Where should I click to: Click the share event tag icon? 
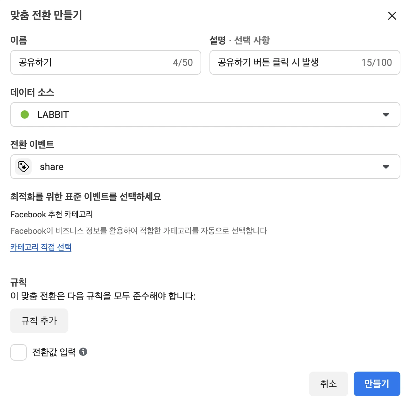pyautogui.click(x=23, y=167)
